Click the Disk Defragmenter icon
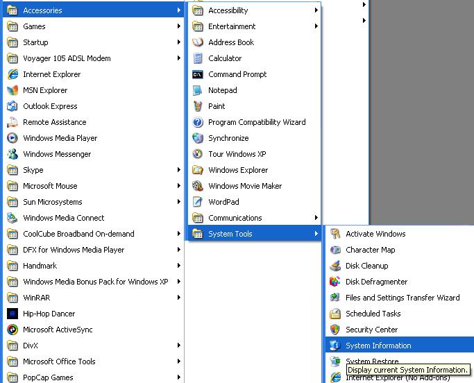Screen dimensions: 474x383 pos(335,282)
